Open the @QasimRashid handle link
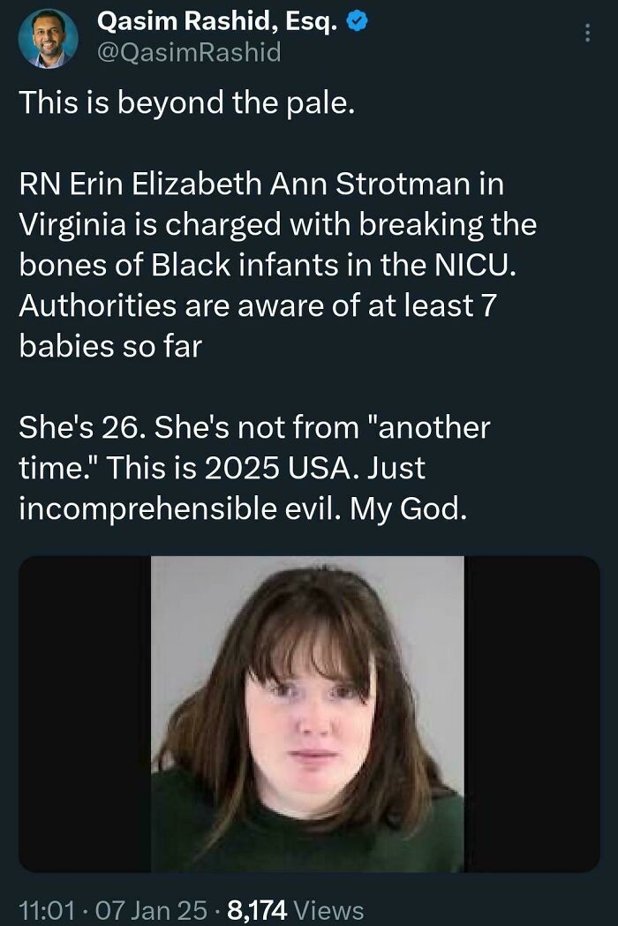The width and height of the screenshot is (618, 926). pyautogui.click(x=187, y=53)
